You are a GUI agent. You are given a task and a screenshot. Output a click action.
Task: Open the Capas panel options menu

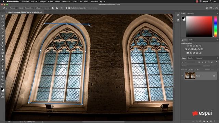pos(217,58)
